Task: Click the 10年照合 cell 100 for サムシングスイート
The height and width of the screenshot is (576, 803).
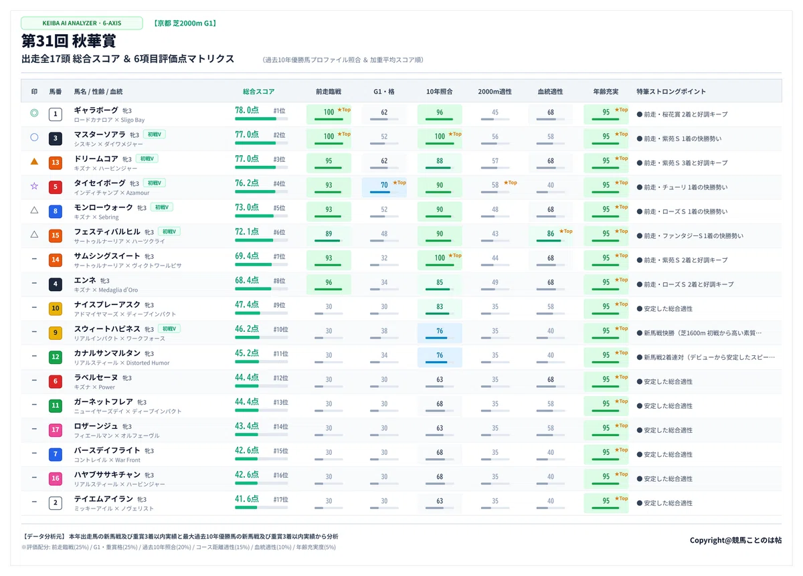Action: [440, 260]
